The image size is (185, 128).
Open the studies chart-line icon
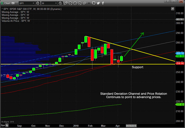70,3
